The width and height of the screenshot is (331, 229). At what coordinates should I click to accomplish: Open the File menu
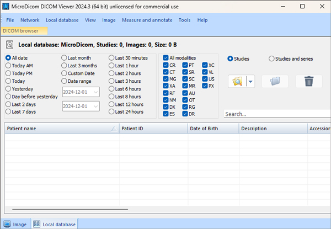tap(10, 20)
